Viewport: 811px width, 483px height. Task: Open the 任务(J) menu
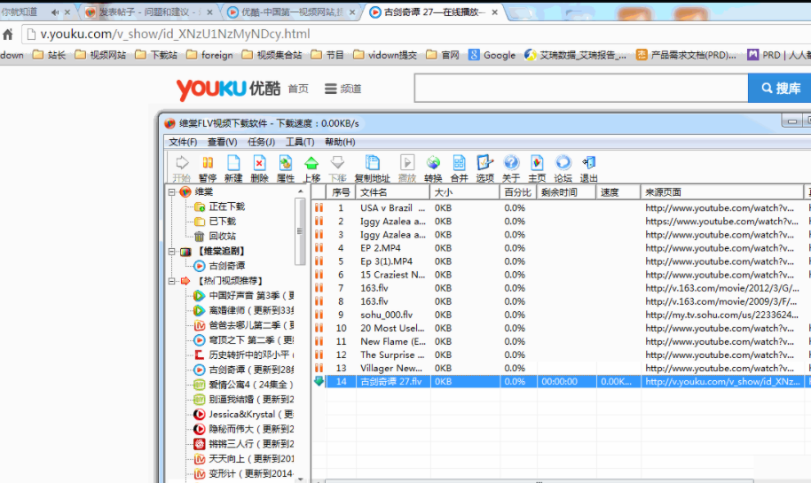[261, 142]
